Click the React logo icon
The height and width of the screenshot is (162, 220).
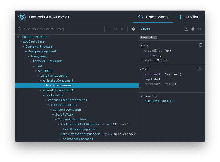22,17
